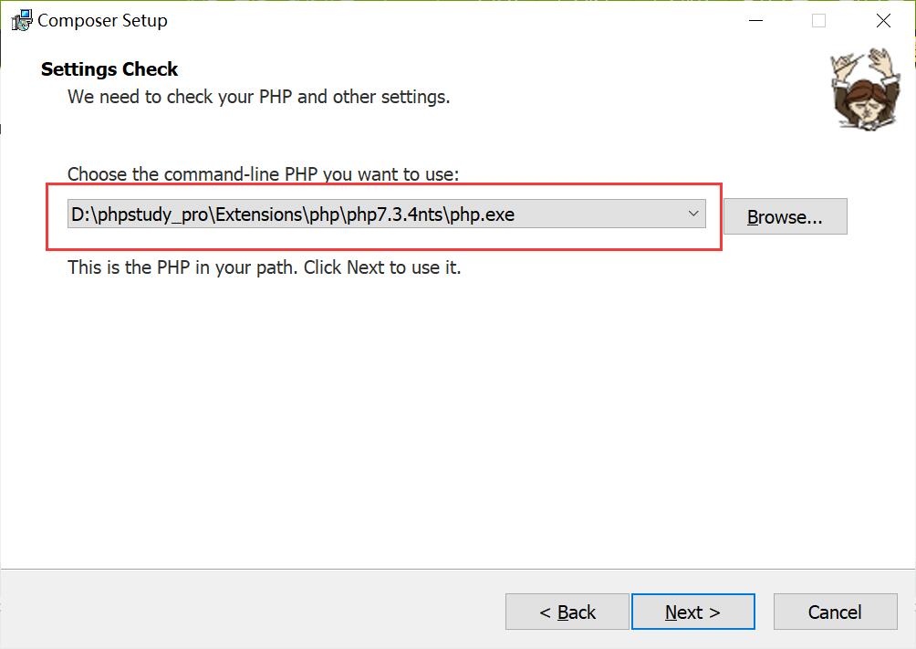Expand the PHP path dropdown arrow
Screen dimensions: 916x649
(693, 214)
